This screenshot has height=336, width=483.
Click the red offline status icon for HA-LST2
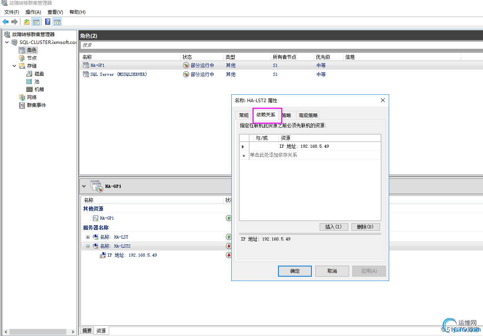pyautogui.click(x=229, y=246)
